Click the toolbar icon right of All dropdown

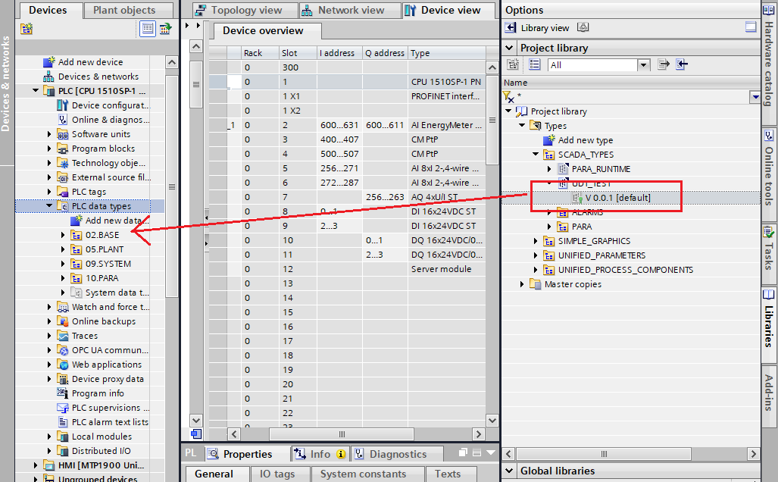[x=664, y=64]
